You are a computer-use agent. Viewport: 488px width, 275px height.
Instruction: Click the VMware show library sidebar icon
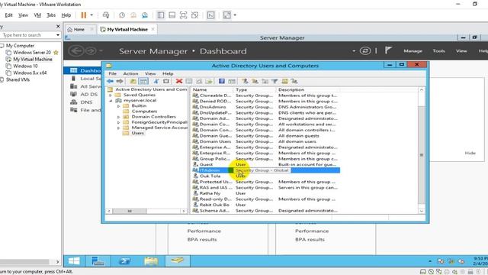[x=161, y=15]
